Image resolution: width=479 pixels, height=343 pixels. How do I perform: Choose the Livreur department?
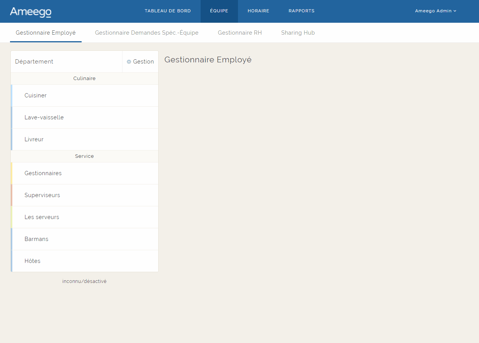coord(34,139)
